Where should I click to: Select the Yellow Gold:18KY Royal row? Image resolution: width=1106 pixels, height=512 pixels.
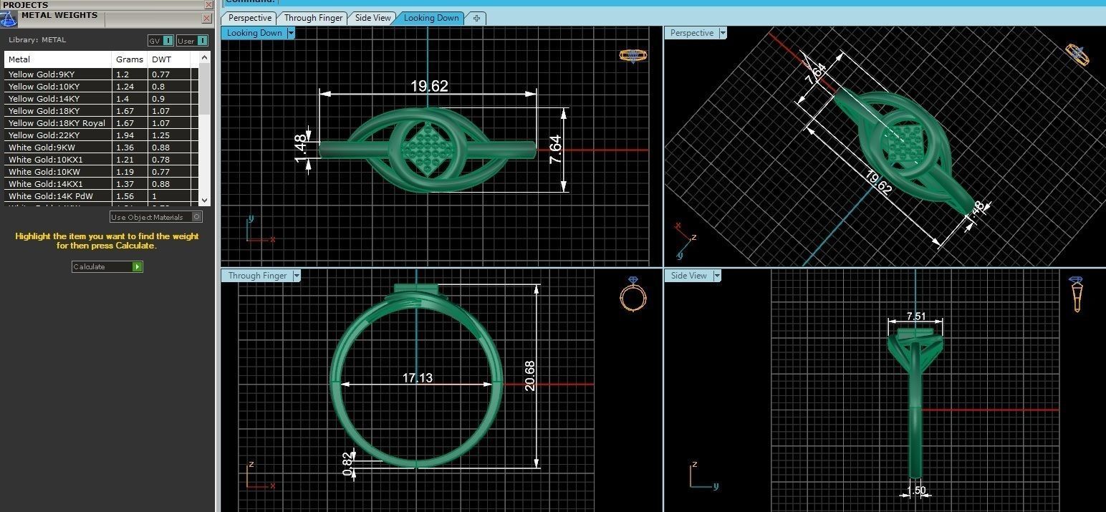[x=101, y=123]
